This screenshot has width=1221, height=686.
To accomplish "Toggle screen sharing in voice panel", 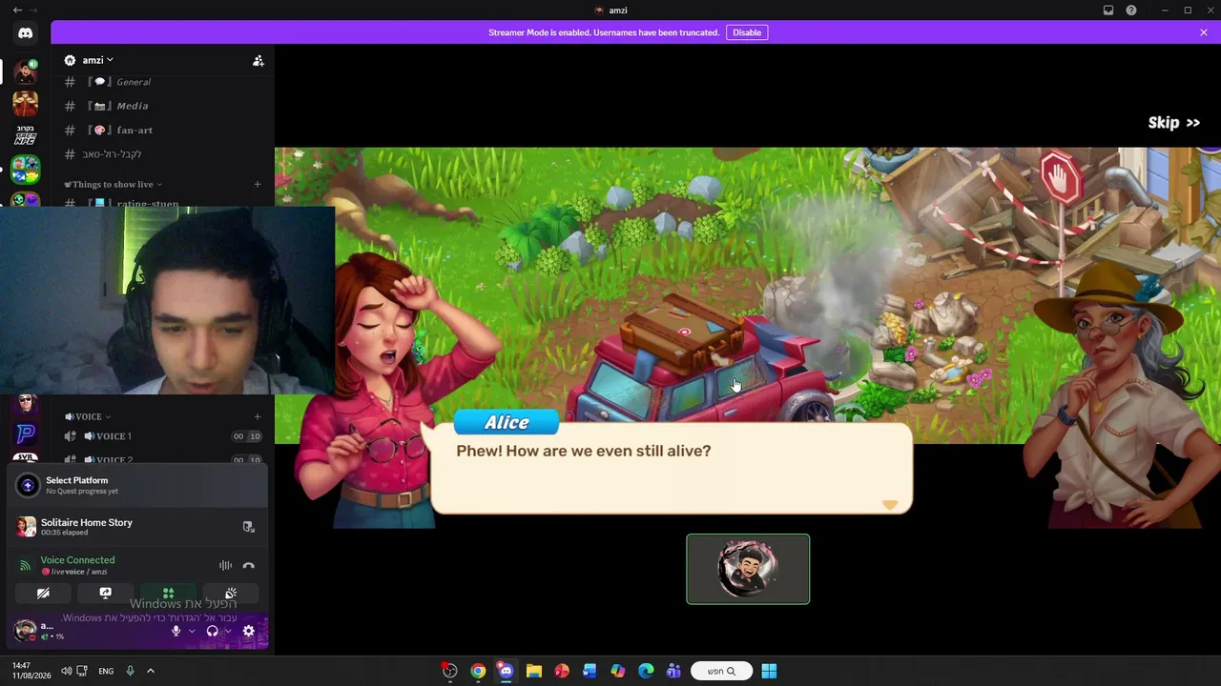I will click(106, 594).
